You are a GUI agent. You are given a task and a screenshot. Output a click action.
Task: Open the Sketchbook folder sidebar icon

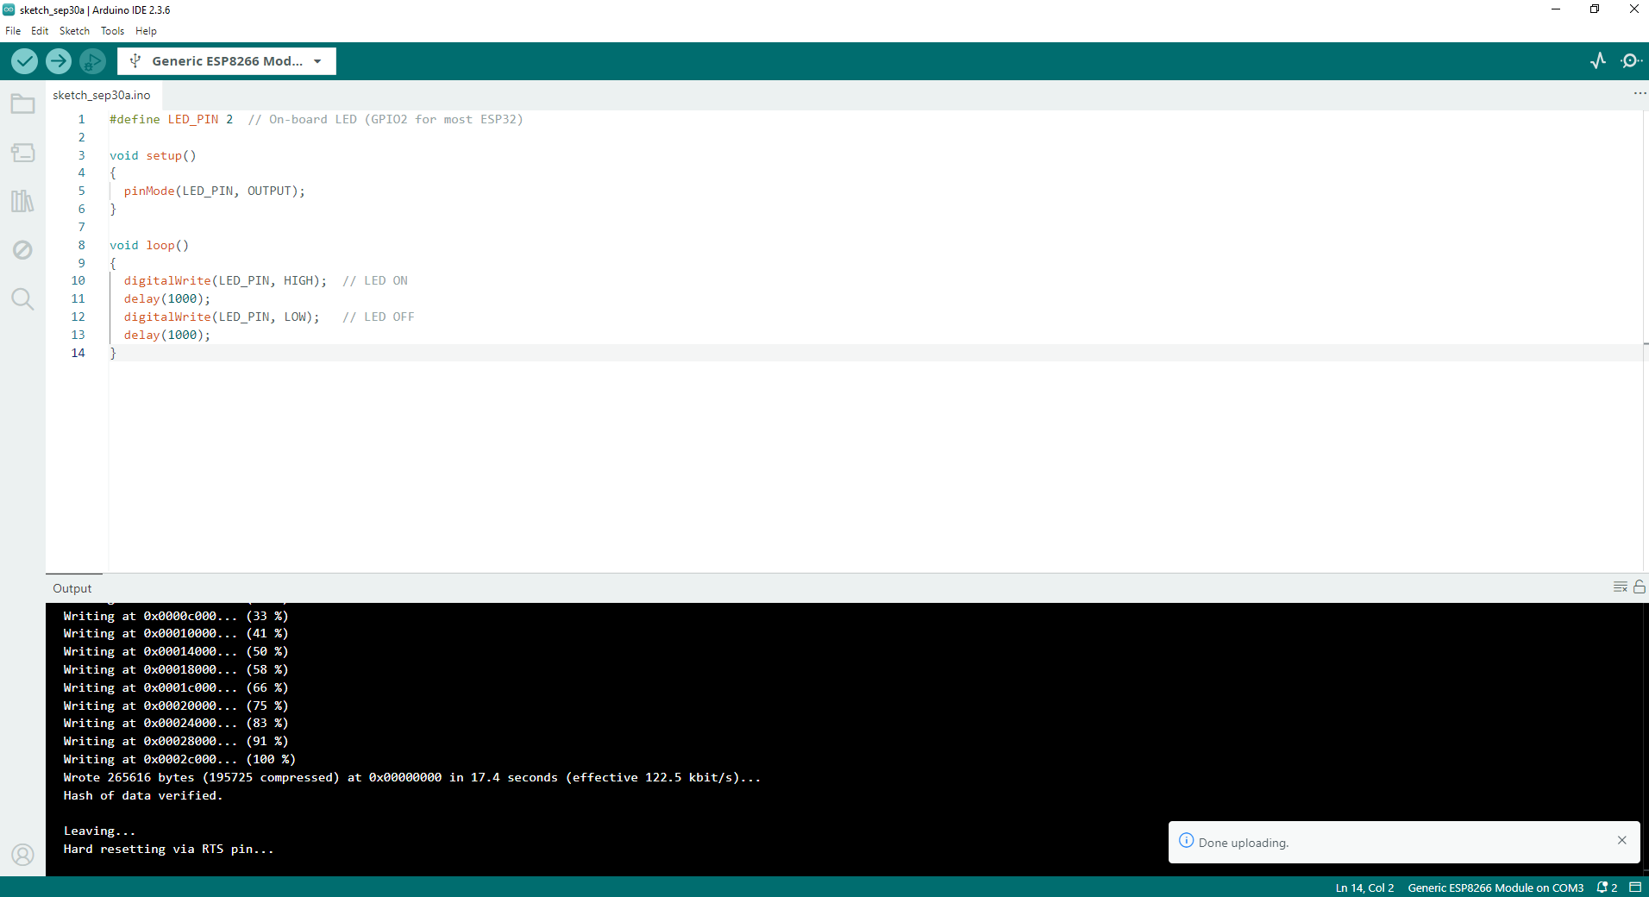[22, 104]
